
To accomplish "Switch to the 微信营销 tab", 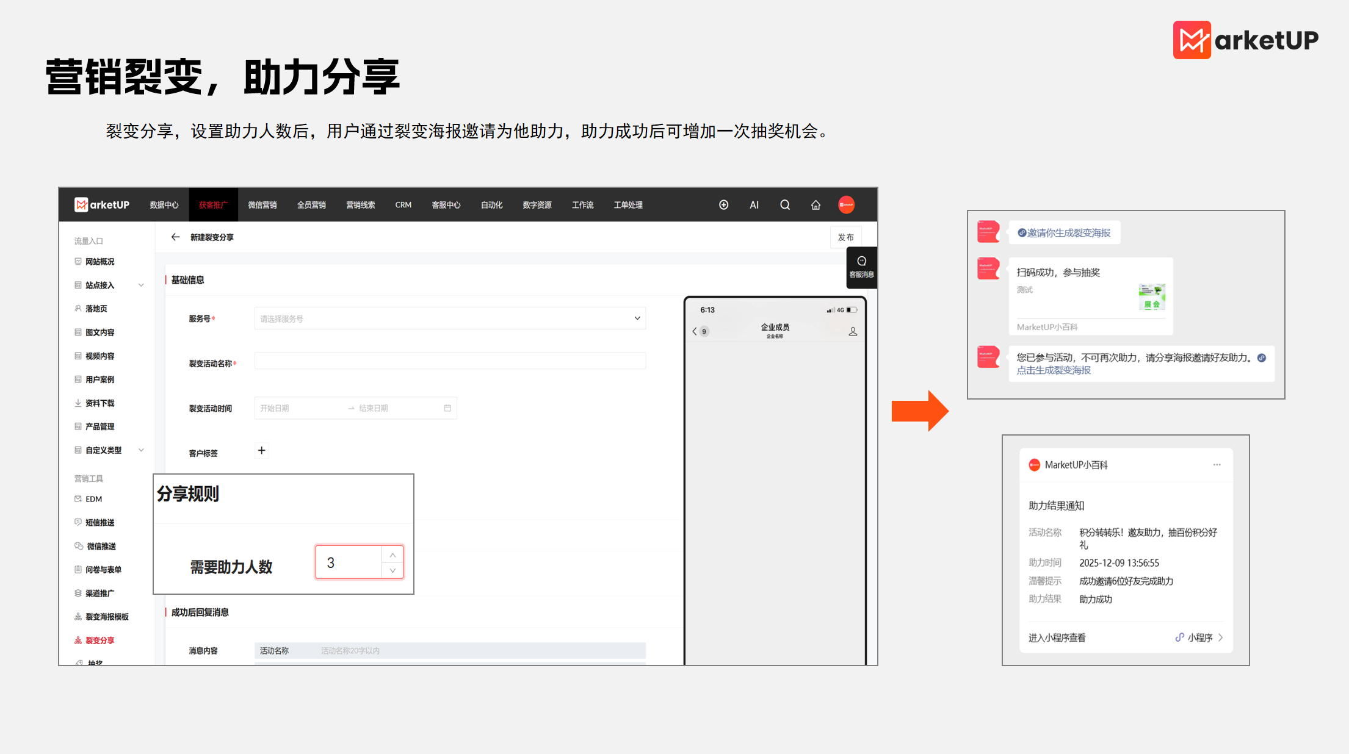I will tap(262, 205).
